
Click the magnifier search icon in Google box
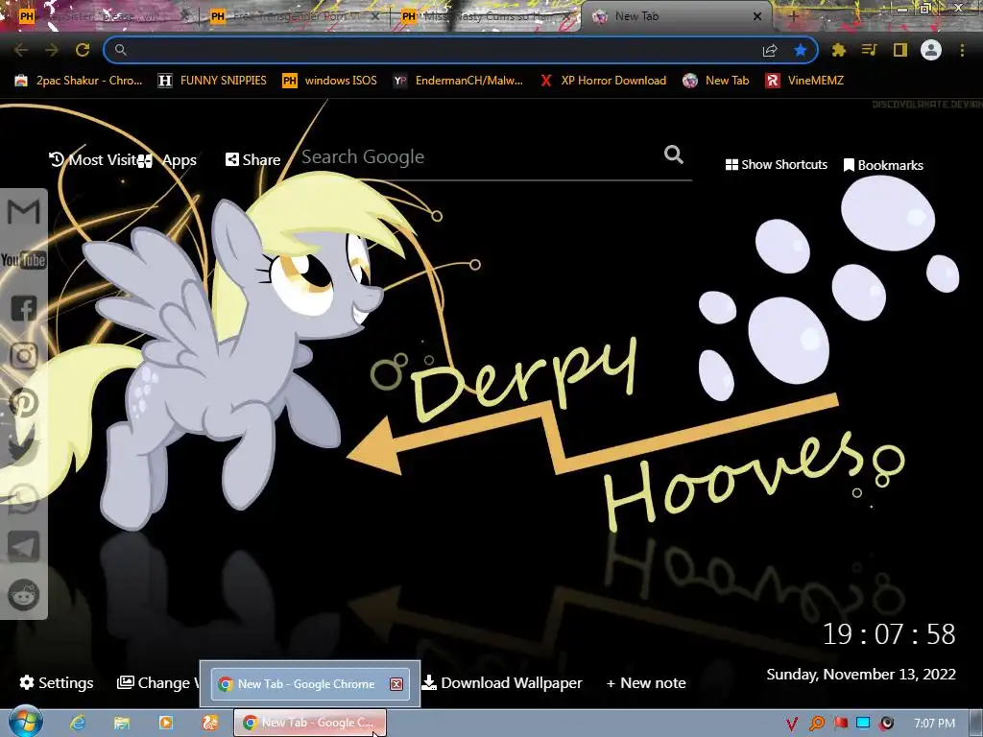click(x=674, y=155)
